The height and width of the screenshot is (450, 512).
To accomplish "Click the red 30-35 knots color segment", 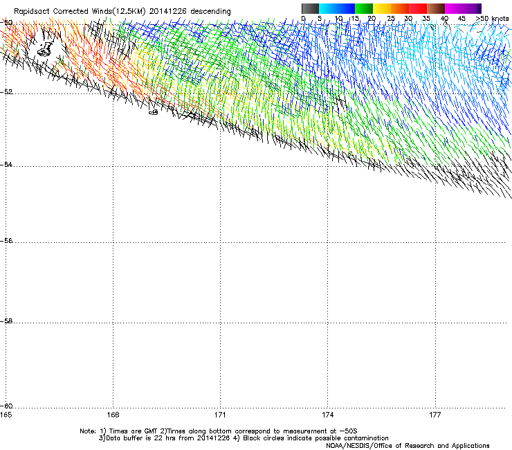I will pos(418,8).
